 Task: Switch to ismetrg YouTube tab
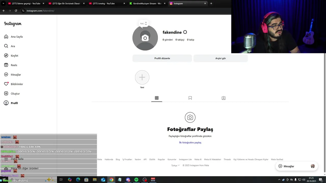pos(107,4)
